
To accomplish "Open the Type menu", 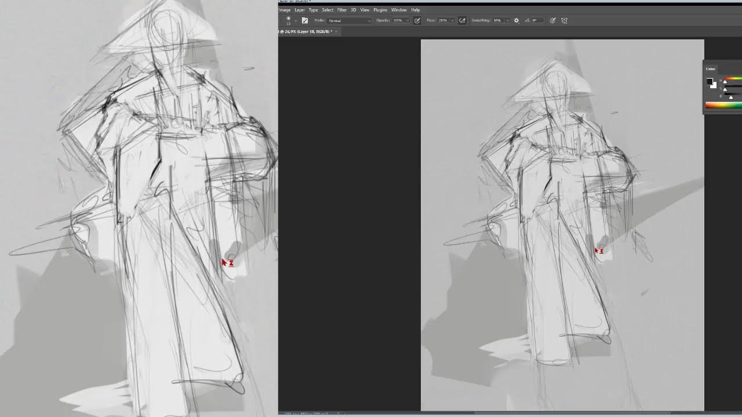I will pos(313,10).
